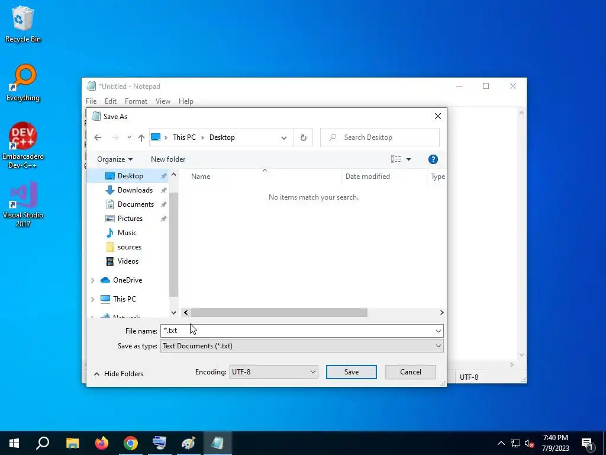Open the network status tray icon
Screen dimensions: 606x455
coord(515,443)
